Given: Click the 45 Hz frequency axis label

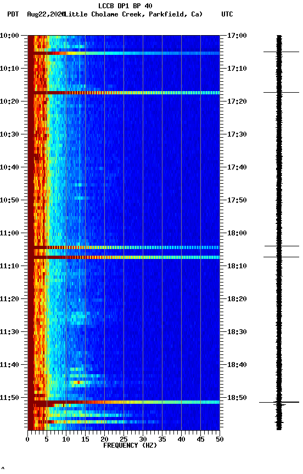Looking at the screenshot, I should click(x=200, y=439).
